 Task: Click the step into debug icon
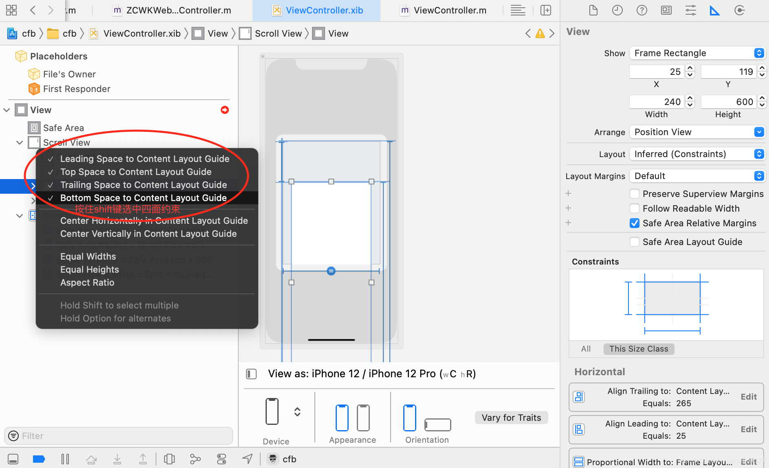(117, 459)
